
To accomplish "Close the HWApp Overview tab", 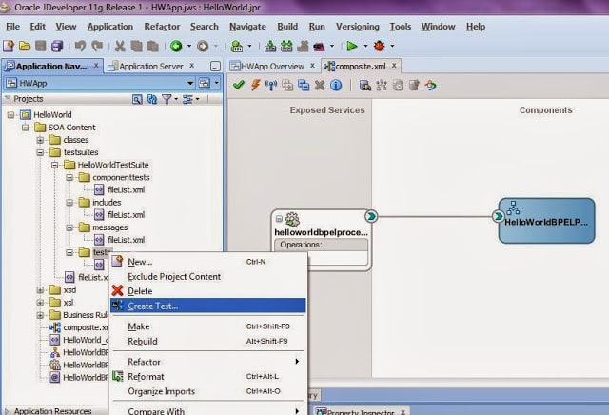I will tap(312, 66).
